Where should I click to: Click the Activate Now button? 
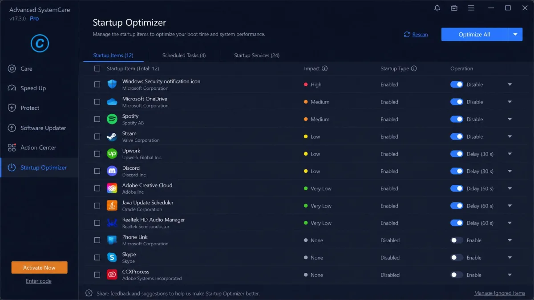coord(40,268)
